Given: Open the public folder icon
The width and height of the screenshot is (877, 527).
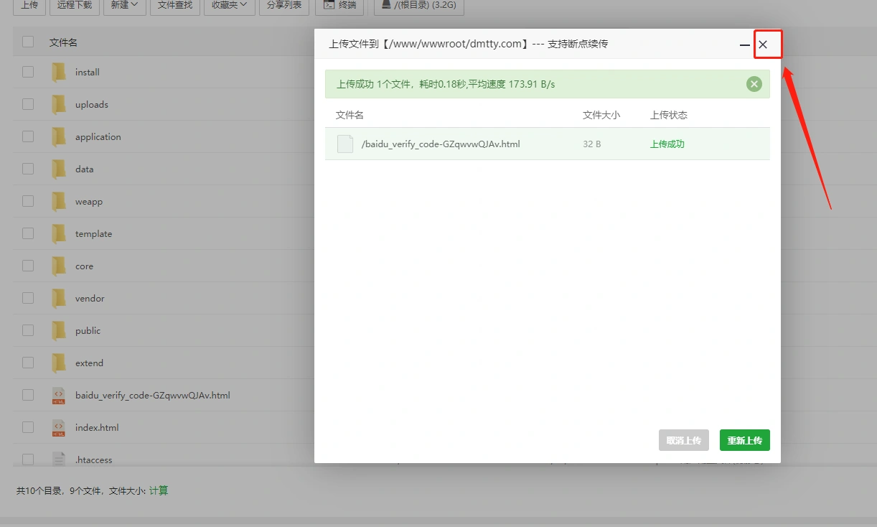Looking at the screenshot, I should 59,331.
